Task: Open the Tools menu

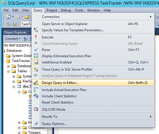Action: pos(79,10)
